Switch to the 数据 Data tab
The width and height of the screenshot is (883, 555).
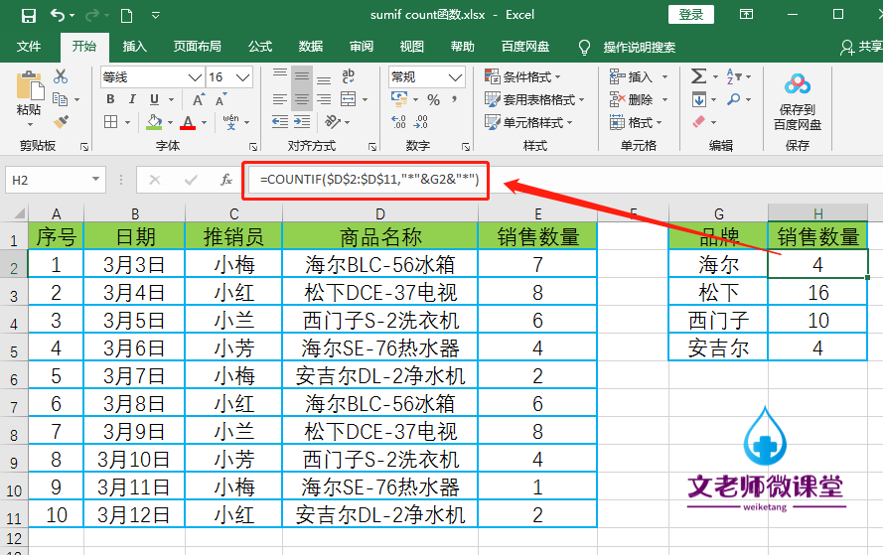point(310,47)
